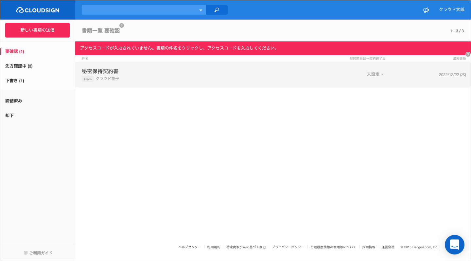Open the 未設定 contract date dropdown
471x261 pixels.
(375, 74)
